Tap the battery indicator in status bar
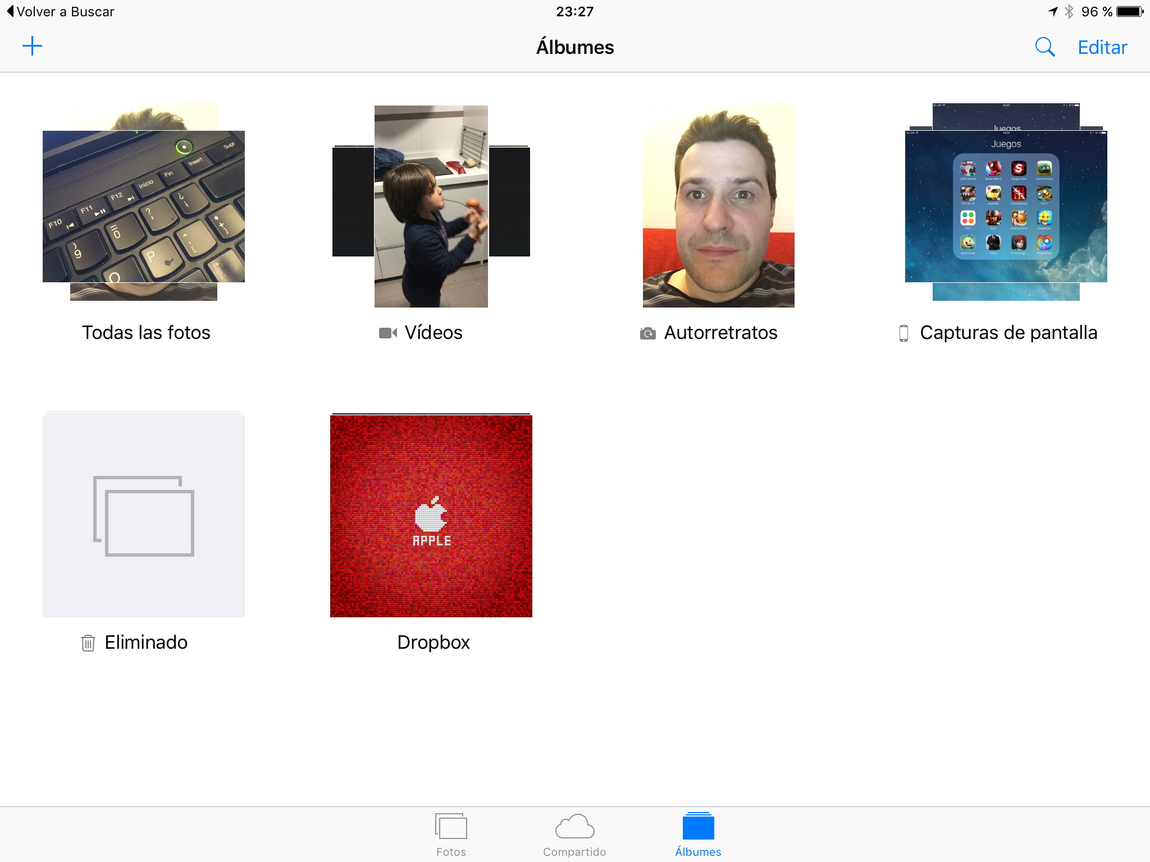Image resolution: width=1150 pixels, height=862 pixels. [1129, 12]
